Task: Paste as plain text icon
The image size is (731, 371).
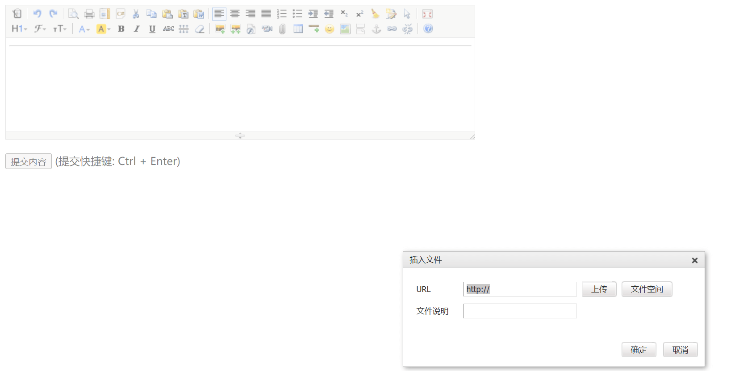Action: [183, 14]
